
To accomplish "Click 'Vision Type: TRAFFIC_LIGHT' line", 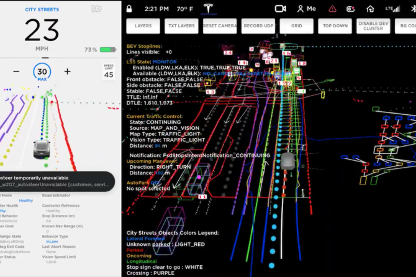I will (167, 140).
